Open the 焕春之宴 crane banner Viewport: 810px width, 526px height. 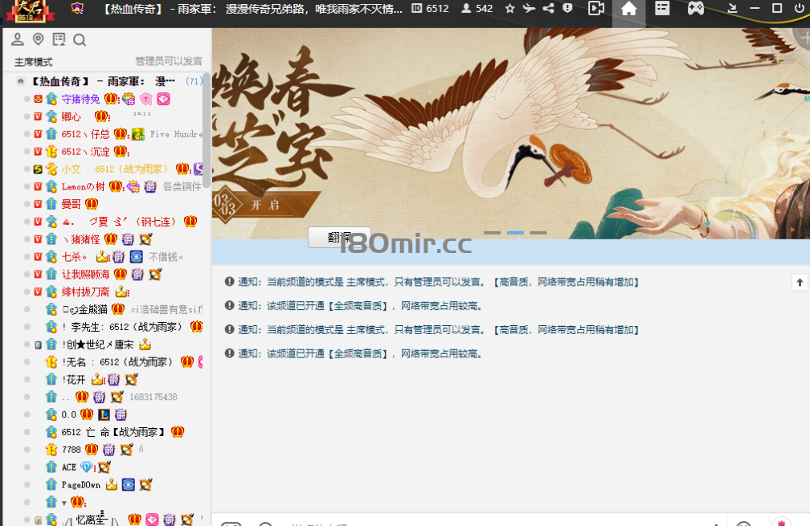511,133
